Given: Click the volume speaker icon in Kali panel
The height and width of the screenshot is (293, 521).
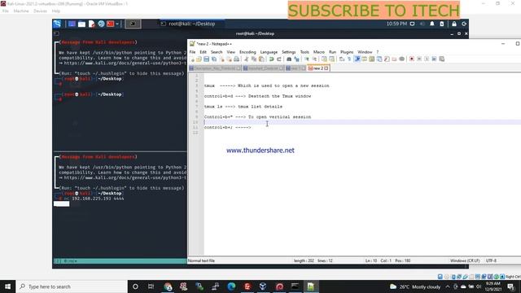Looking at the screenshot, I should pyautogui.click(x=422, y=24).
